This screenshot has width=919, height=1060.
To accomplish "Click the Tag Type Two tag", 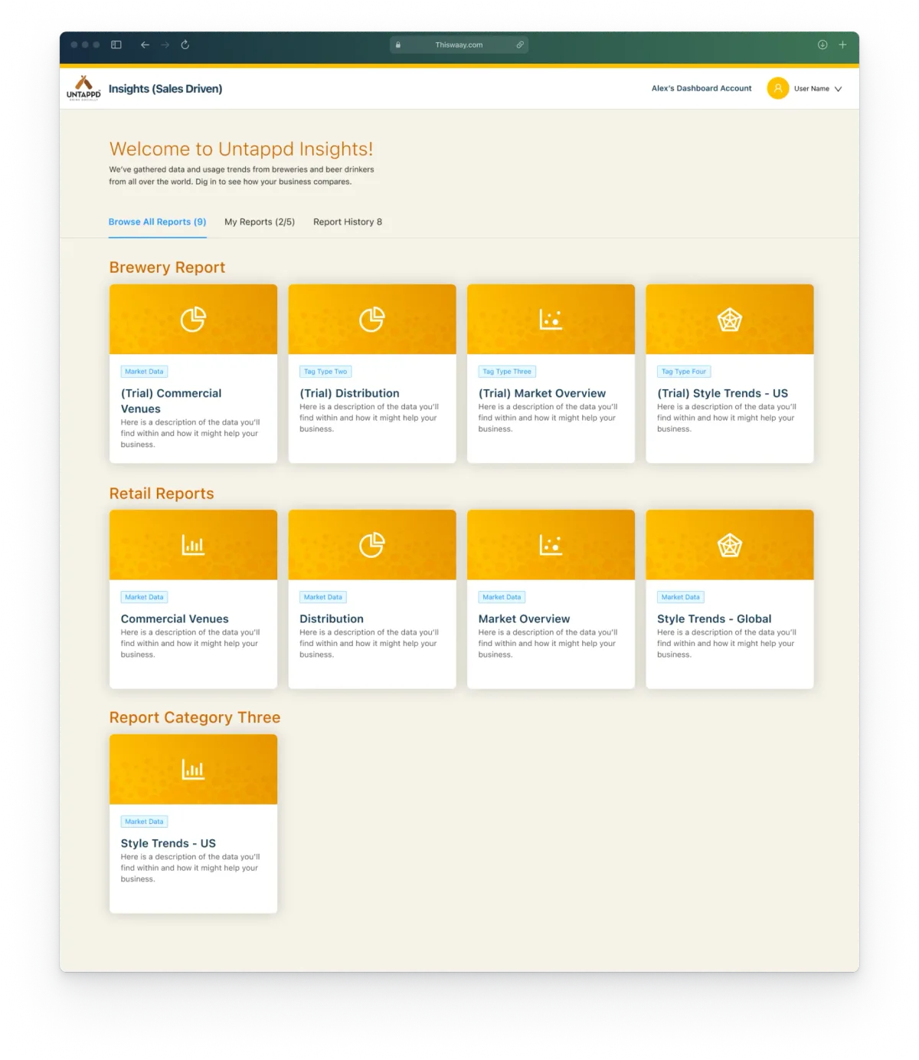I will (x=325, y=372).
